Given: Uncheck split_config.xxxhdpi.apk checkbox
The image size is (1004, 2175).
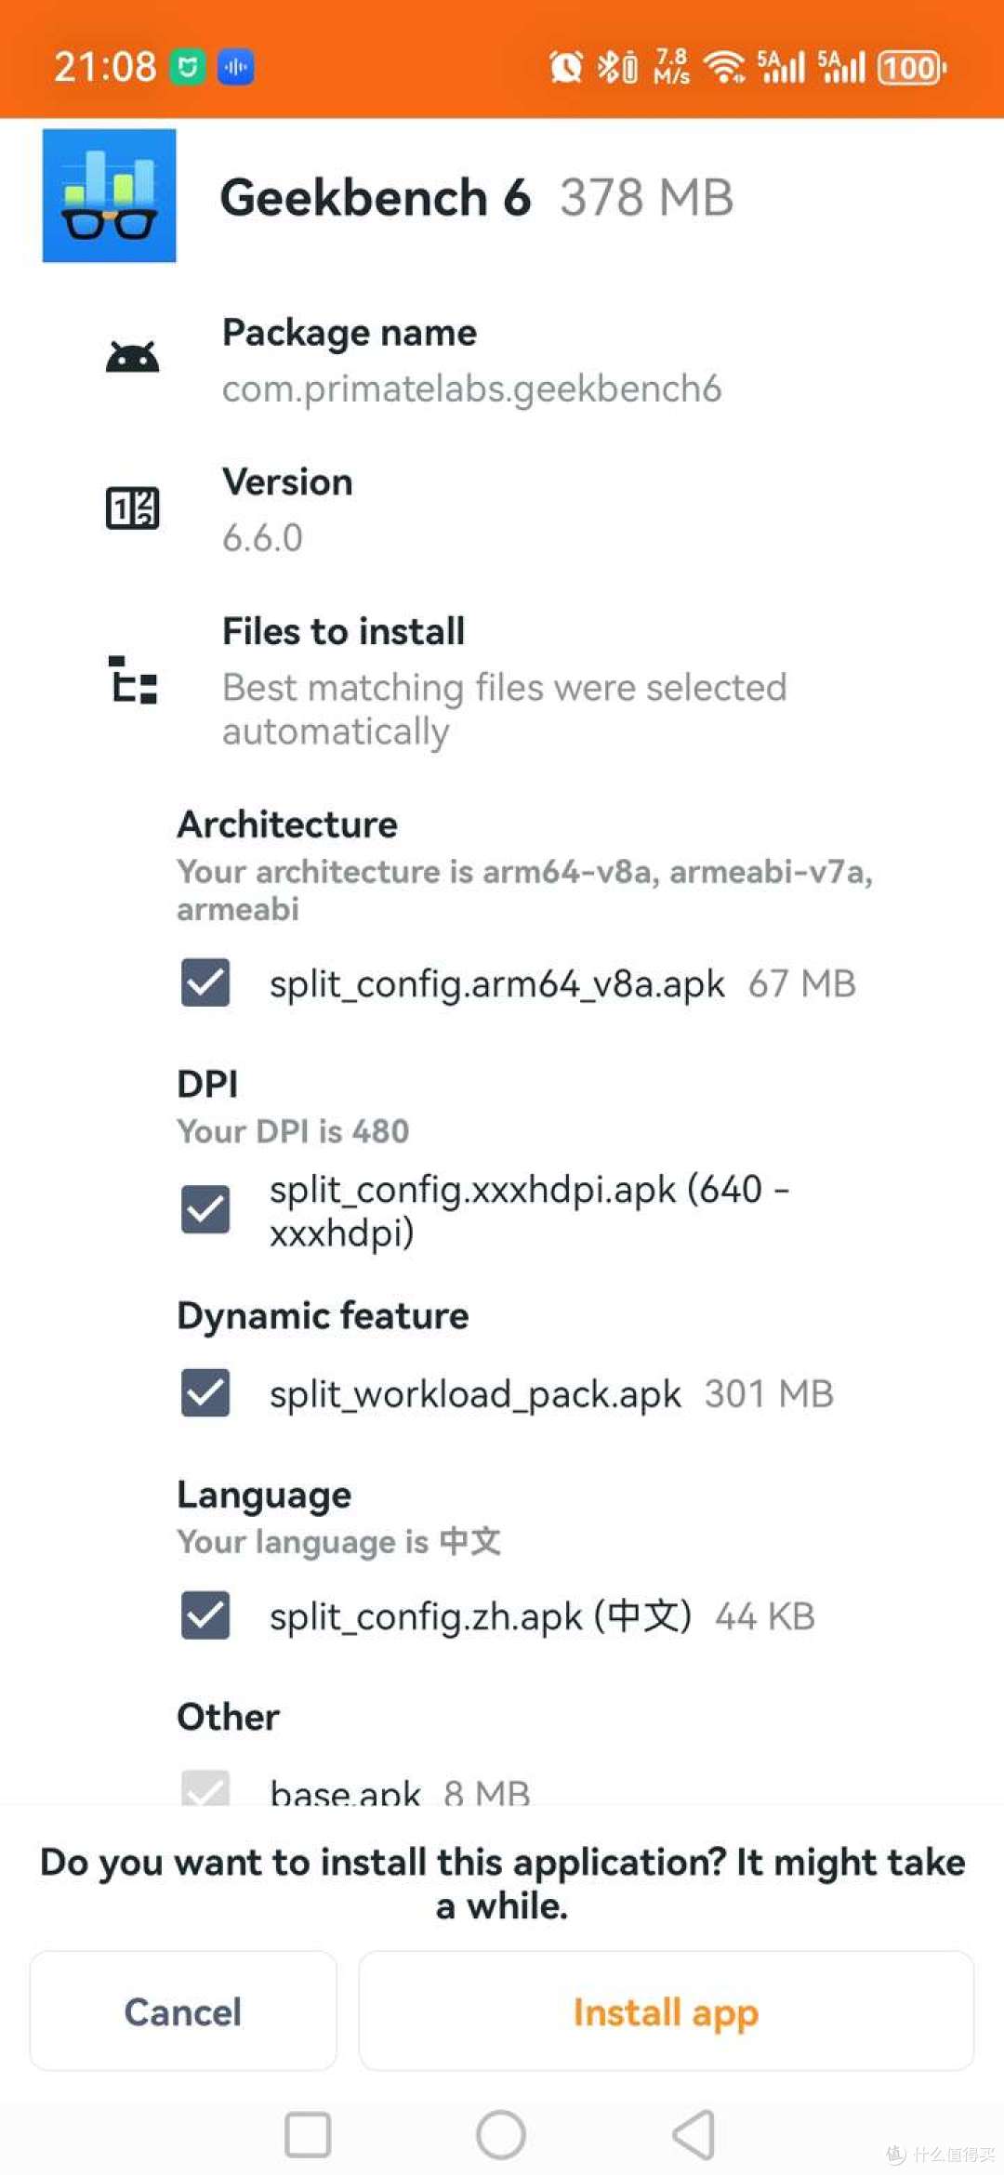Looking at the screenshot, I should point(205,1209).
